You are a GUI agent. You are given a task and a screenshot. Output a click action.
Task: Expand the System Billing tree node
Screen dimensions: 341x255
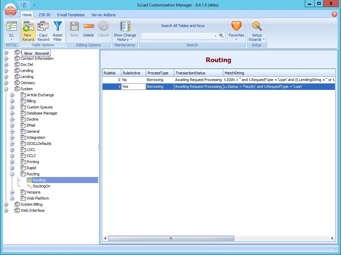5,204
